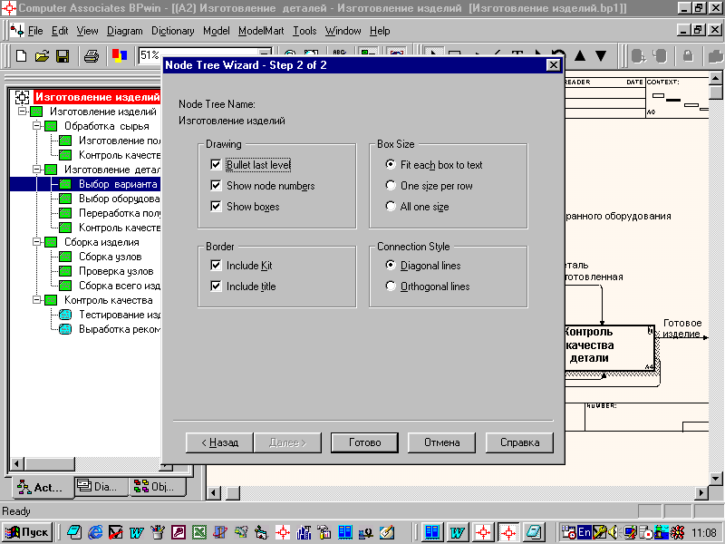Open the Пуск start button
The height and width of the screenshot is (544, 725).
click(x=27, y=532)
